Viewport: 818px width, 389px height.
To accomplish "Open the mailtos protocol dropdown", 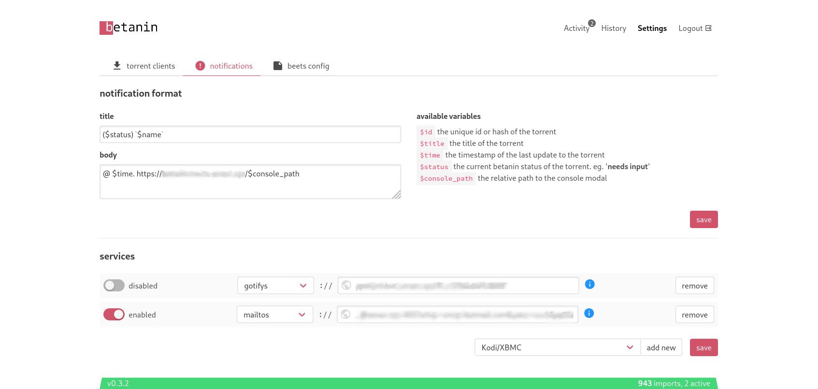I will point(274,315).
